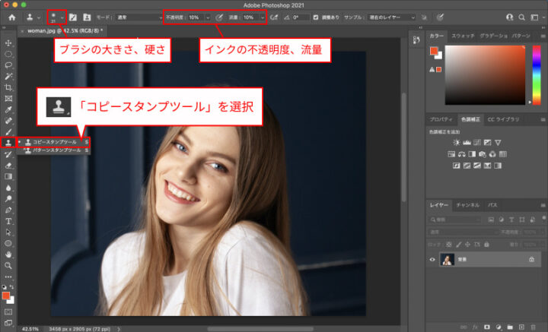The height and width of the screenshot is (332, 548).
Task: Add a Photo Filter adjustment
Action: pyautogui.click(x=483, y=153)
